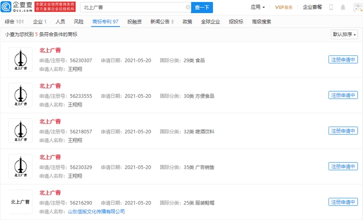Click the 30类 方便食品 classification text
363x220 pixels.
tap(199, 96)
